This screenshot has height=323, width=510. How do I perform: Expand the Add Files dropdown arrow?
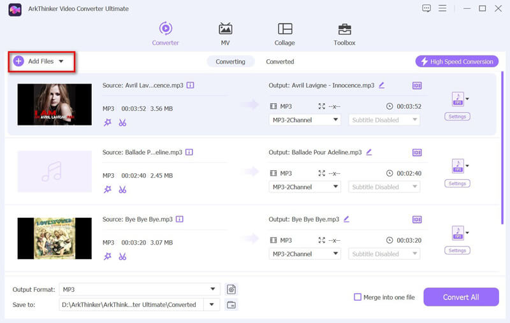[x=61, y=61]
